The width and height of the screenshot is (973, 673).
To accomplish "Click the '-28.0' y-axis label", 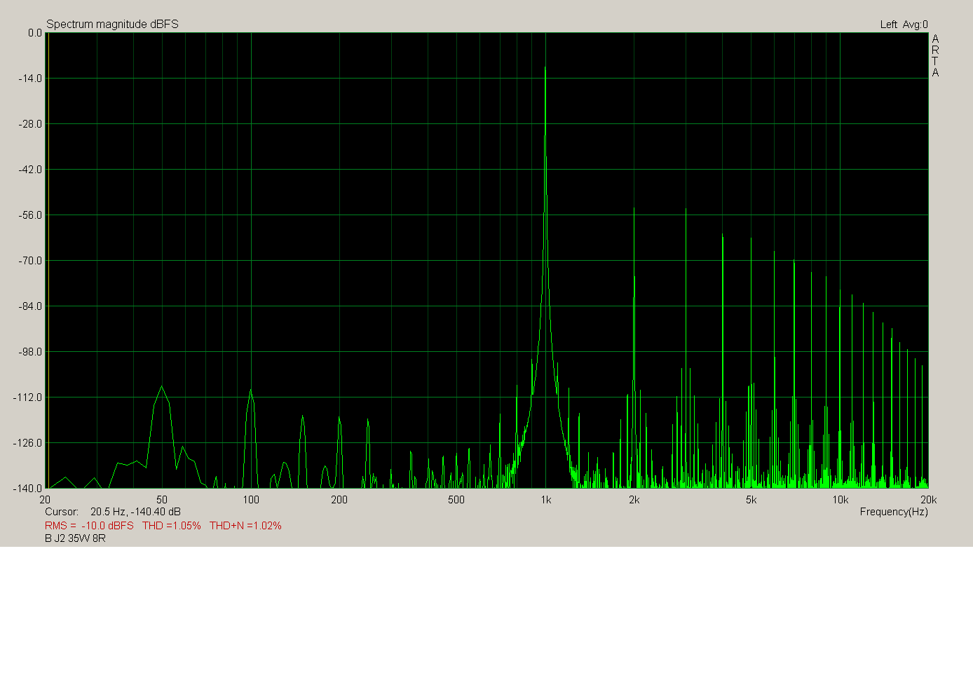I will (30, 124).
